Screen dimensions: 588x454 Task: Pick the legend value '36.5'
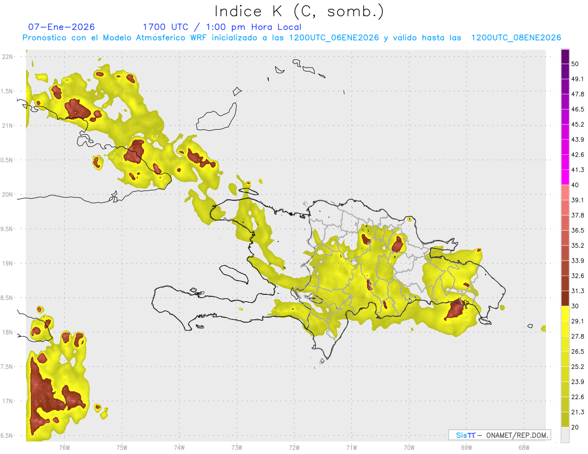coord(577,230)
